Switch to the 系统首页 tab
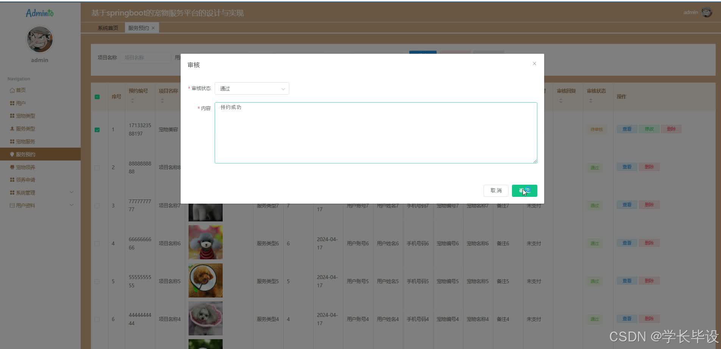This screenshot has width=721, height=349. tap(108, 28)
